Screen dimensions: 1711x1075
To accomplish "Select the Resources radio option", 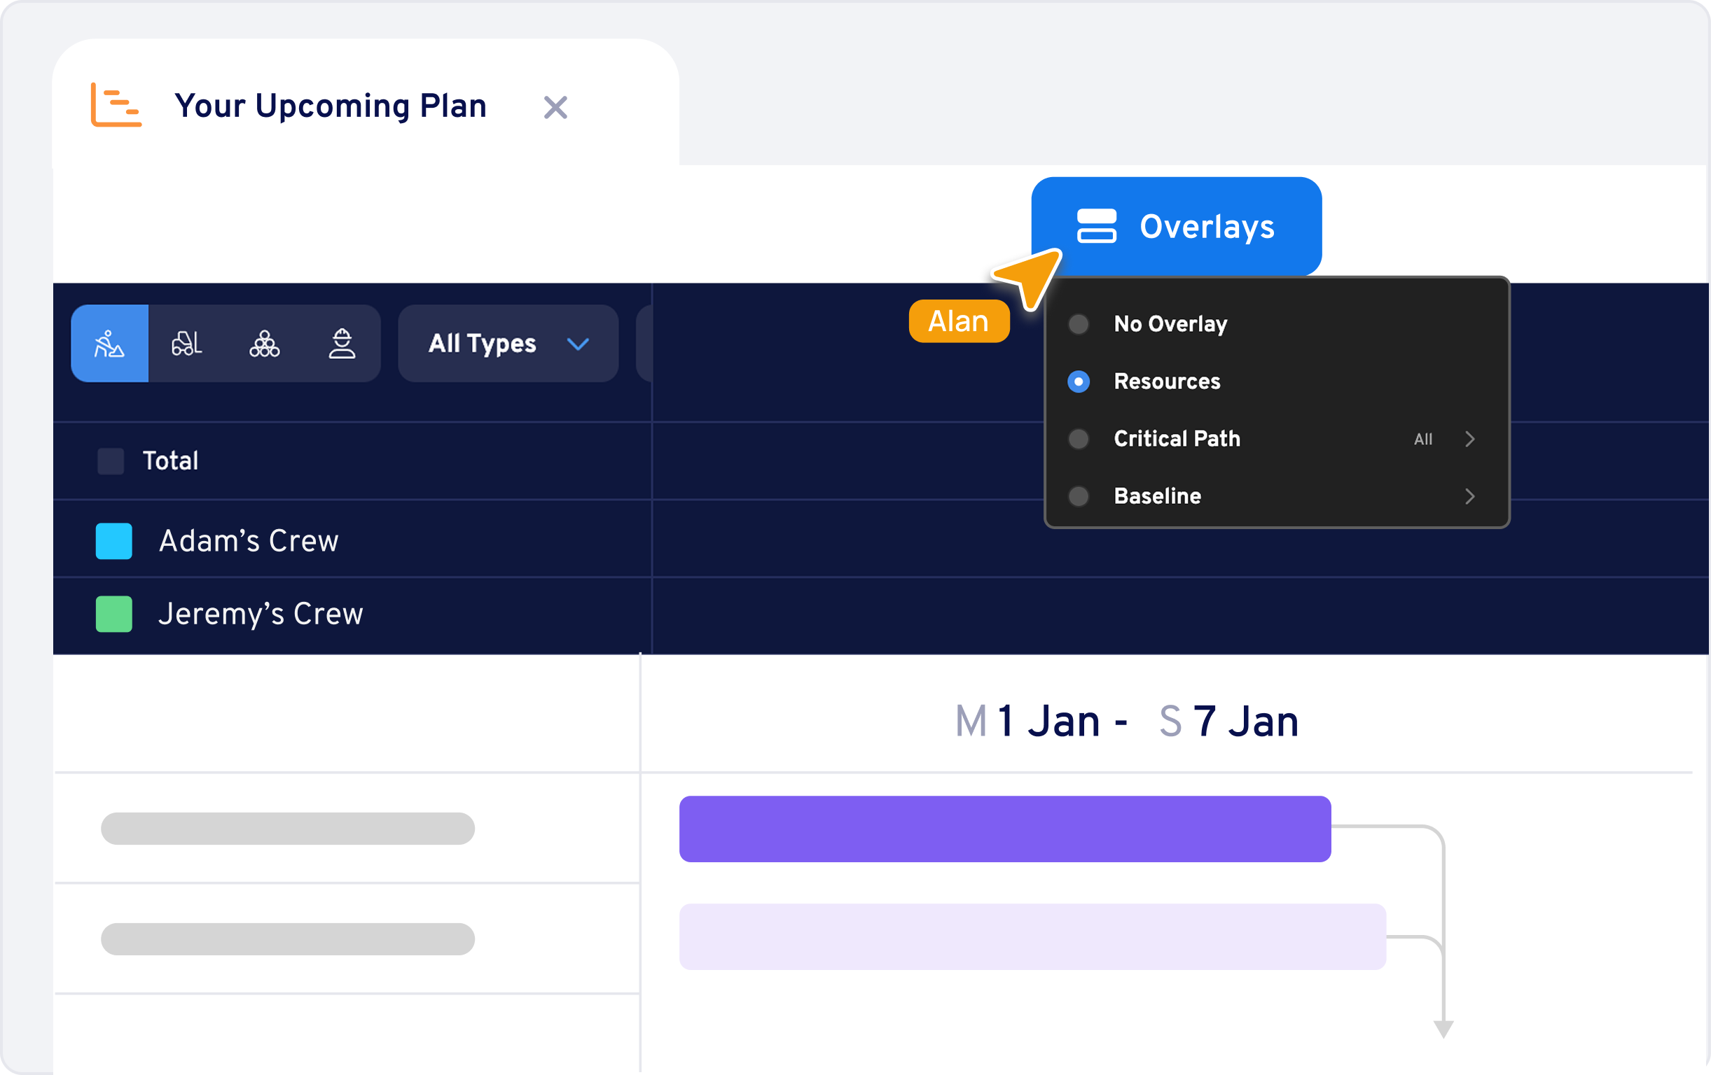I will pos(1078,382).
